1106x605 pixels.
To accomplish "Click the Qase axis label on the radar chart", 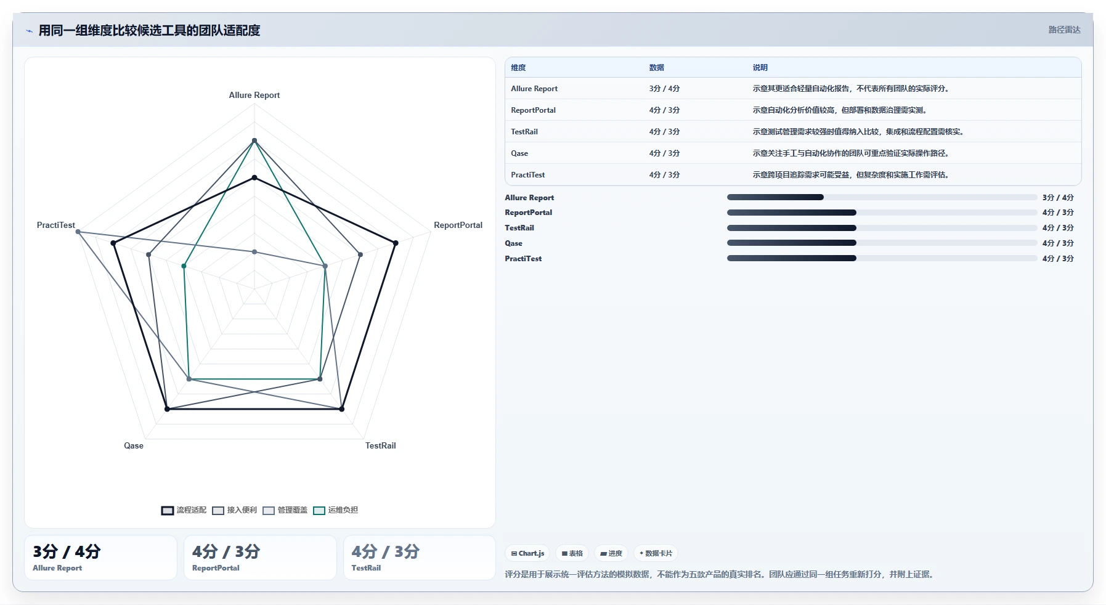I will (x=134, y=445).
